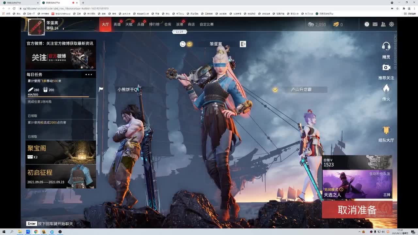Click the Lv.14 level indicator

click(x=180, y=32)
